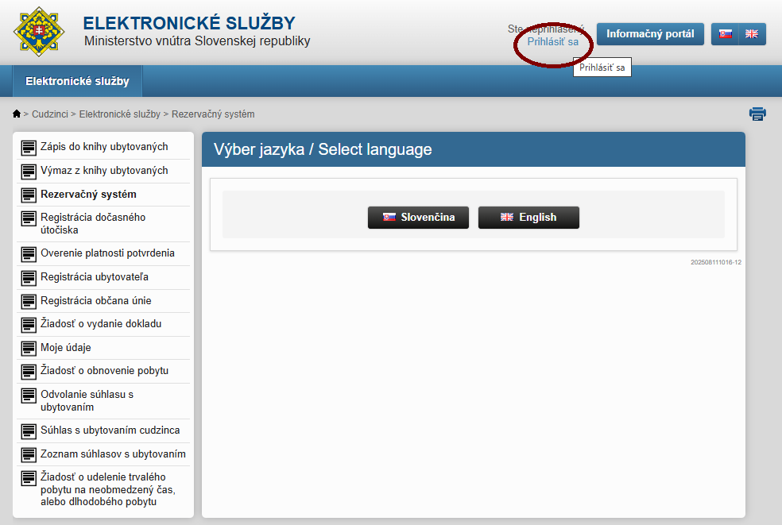Screen dimensions: 782x525
Task: Select English language button
Action: (x=528, y=218)
